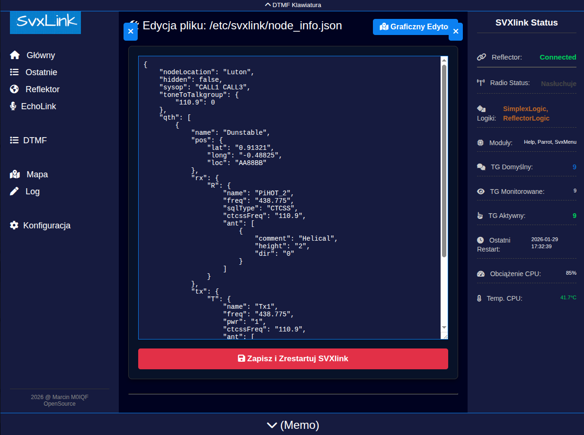Viewport: 584px width, 435px height.
Task: Click the SvxLink logo
Action: 45,22
